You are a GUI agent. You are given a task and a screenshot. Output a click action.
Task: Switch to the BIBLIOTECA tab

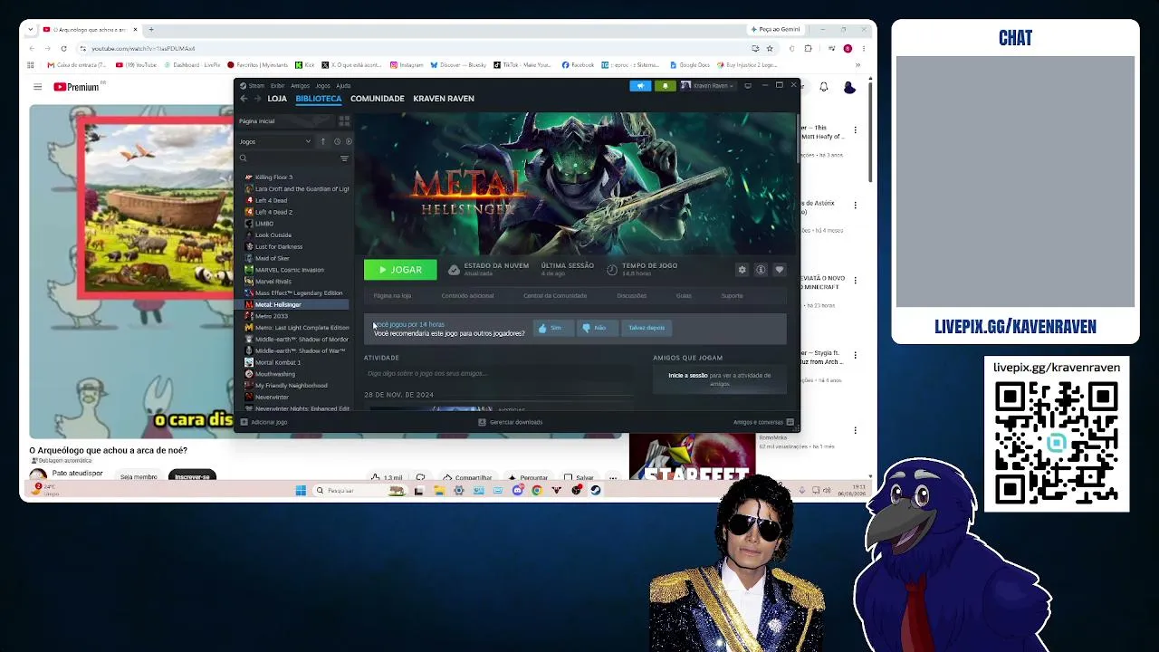(x=319, y=99)
